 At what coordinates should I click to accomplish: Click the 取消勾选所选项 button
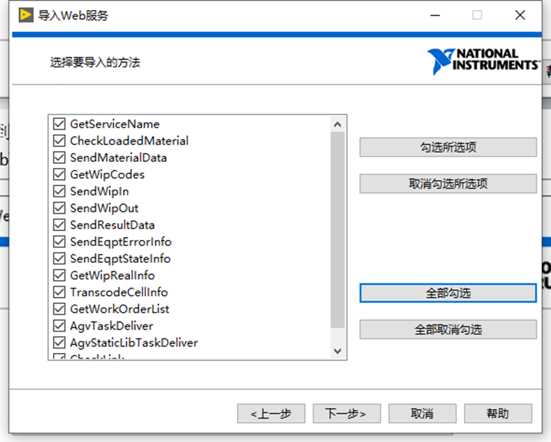[x=448, y=183]
